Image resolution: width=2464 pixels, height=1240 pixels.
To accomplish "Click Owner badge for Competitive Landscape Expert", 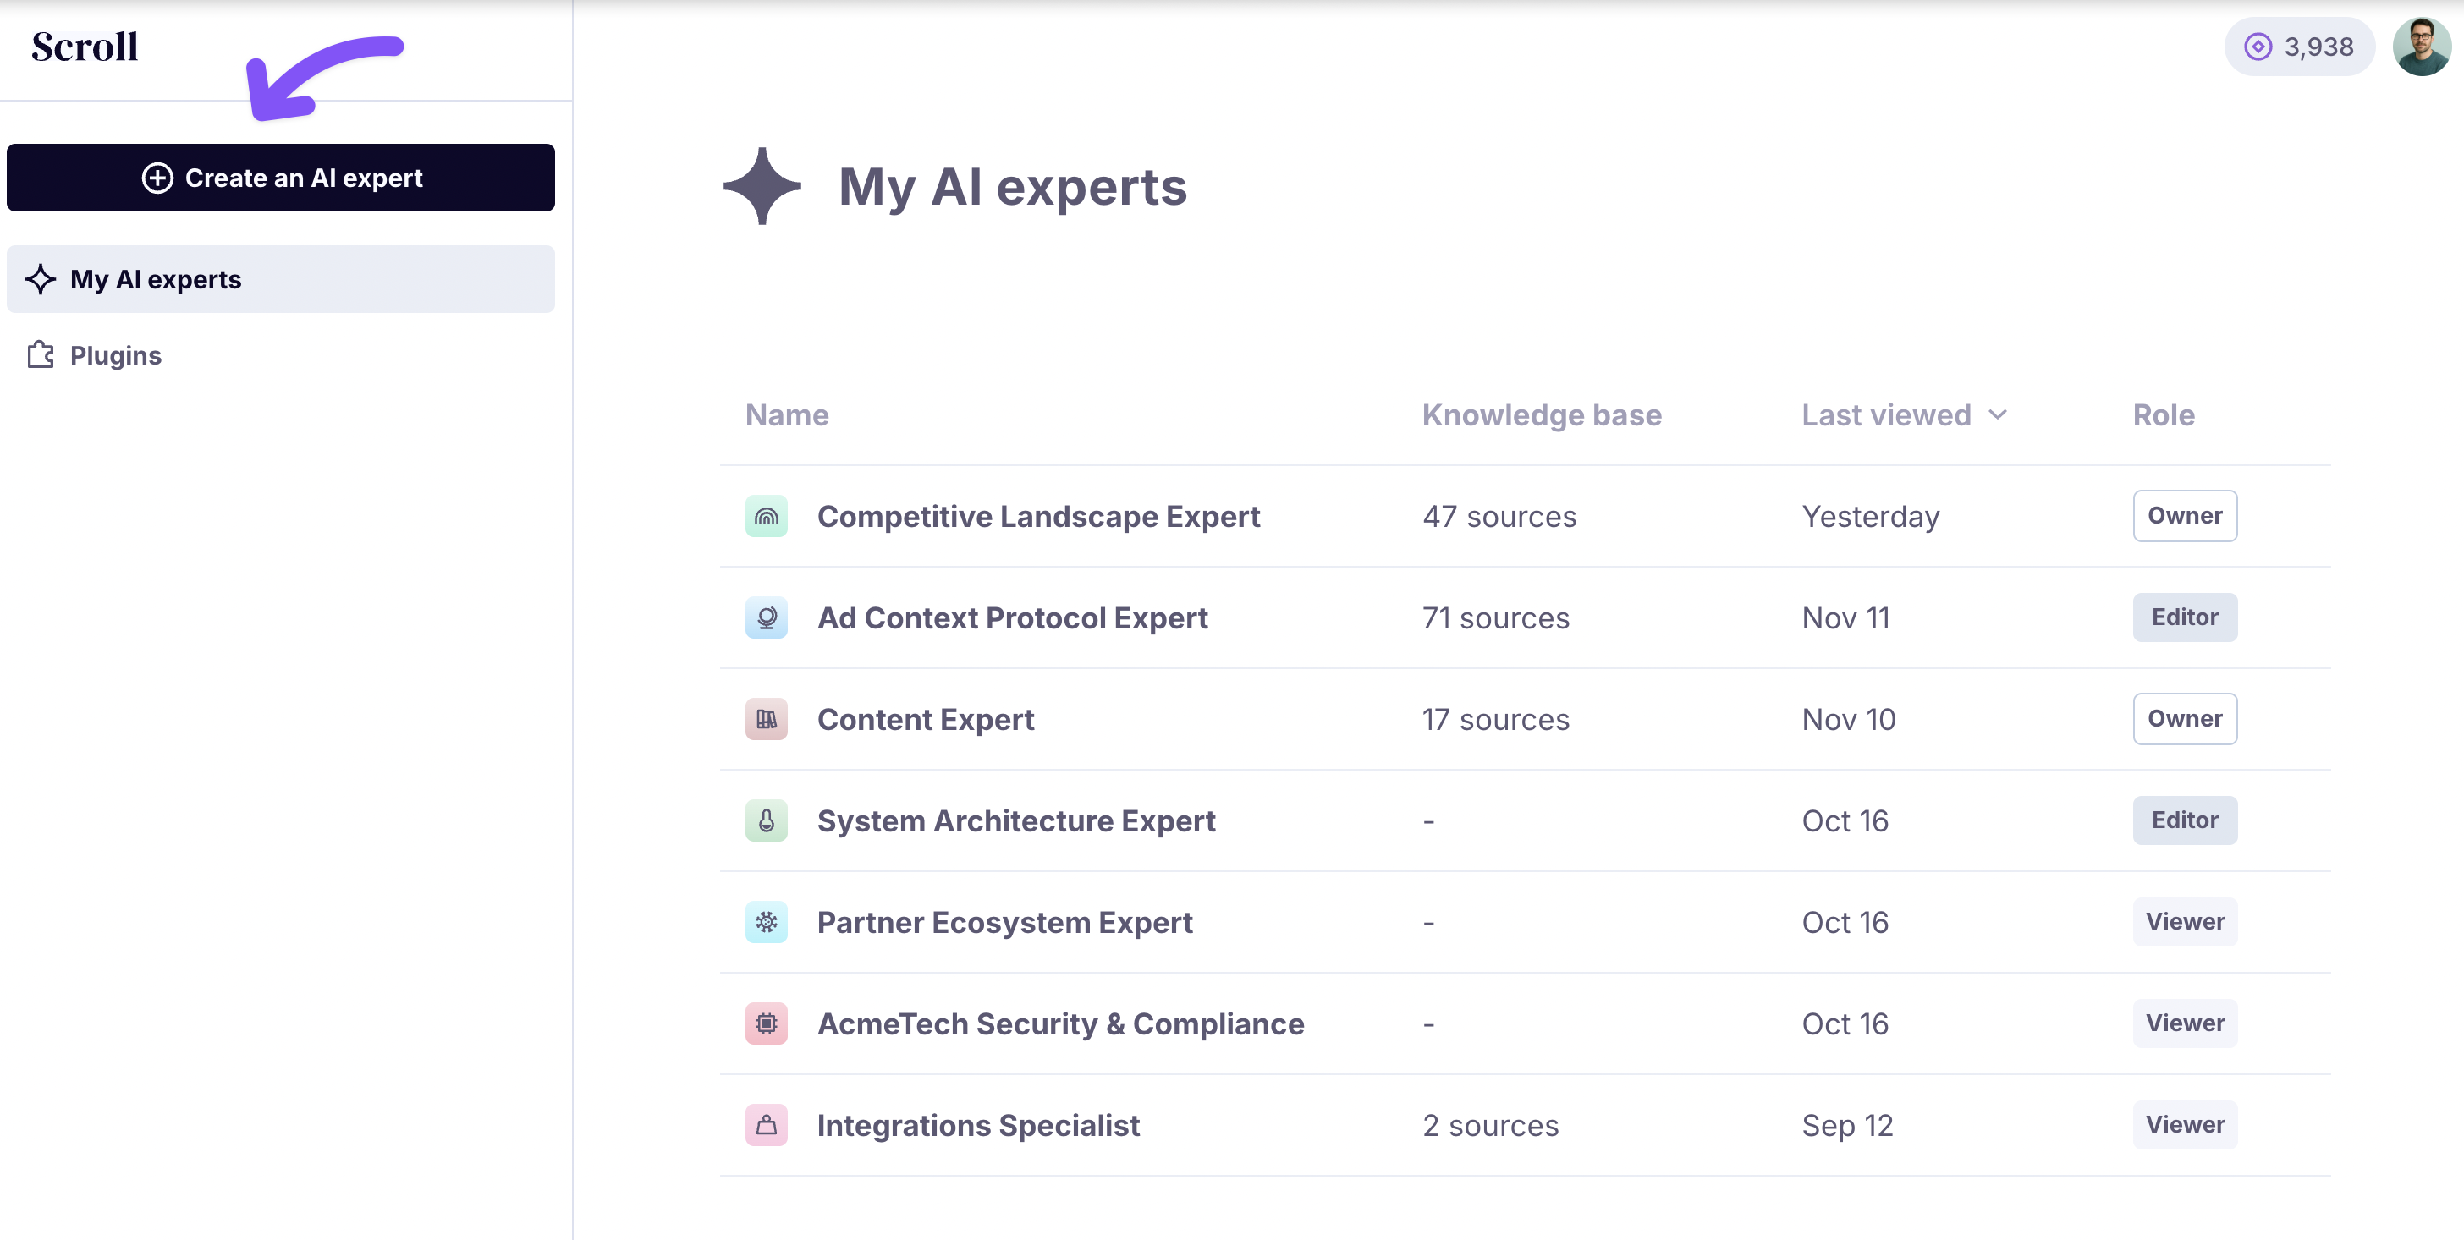I will coord(2184,516).
